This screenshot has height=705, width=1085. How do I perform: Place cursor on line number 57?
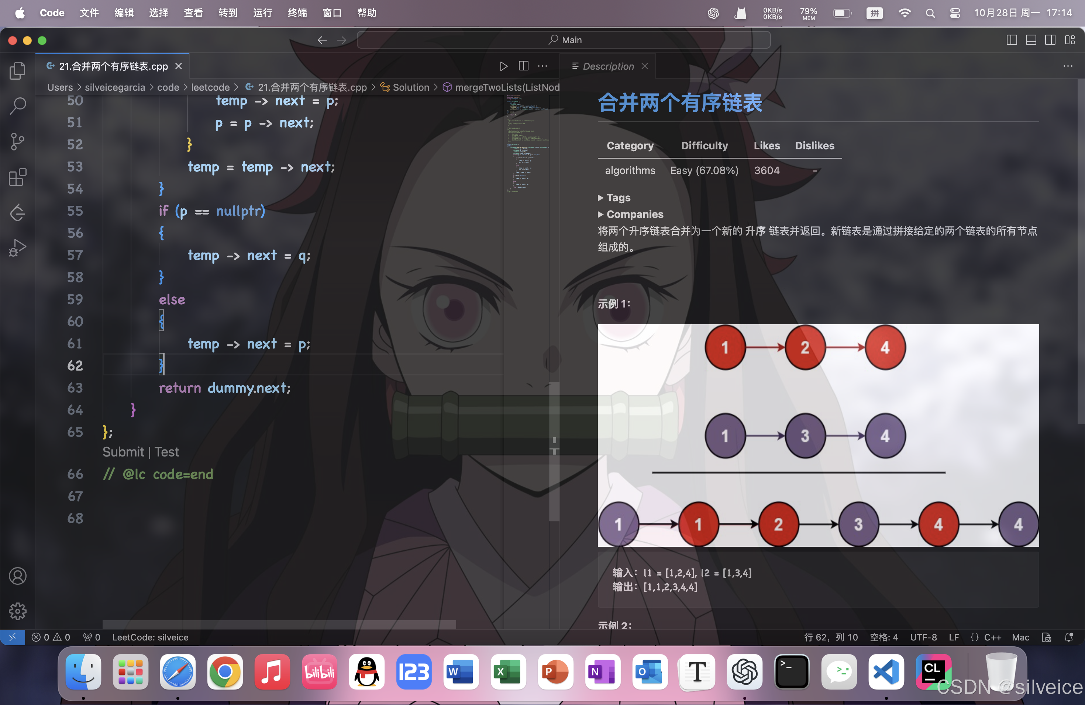75,255
